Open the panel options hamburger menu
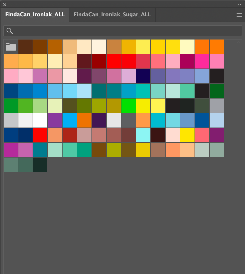245x274 pixels. point(239,15)
